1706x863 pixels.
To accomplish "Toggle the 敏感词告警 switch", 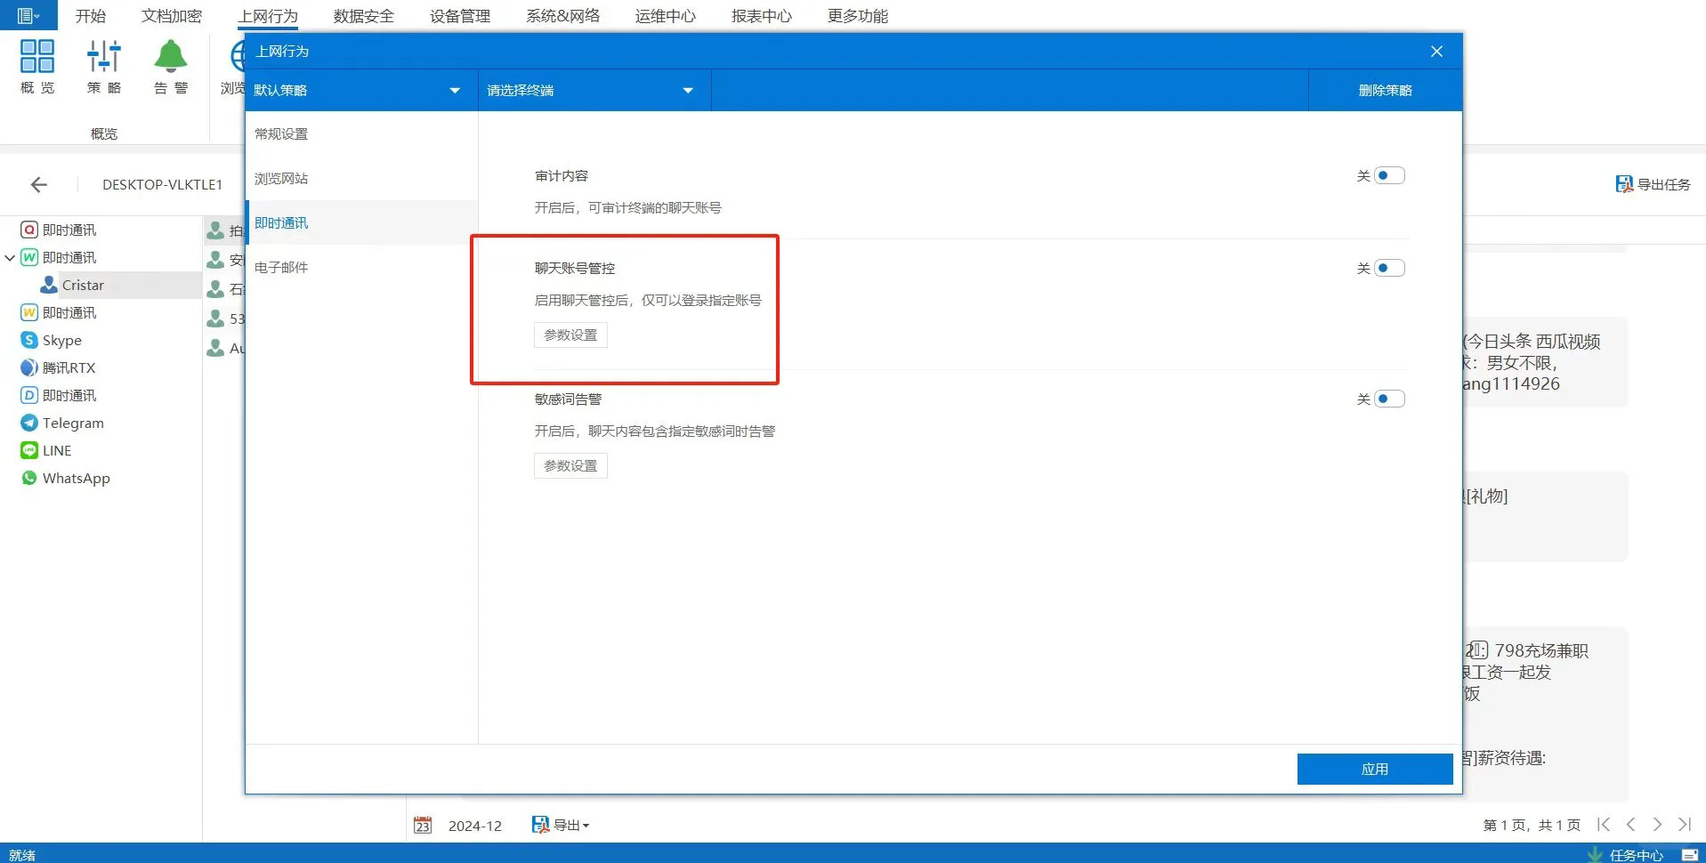I will 1389,399.
